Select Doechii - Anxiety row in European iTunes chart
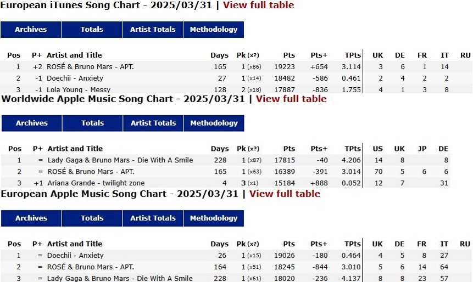The width and height of the screenshot is (473, 282). point(236,78)
